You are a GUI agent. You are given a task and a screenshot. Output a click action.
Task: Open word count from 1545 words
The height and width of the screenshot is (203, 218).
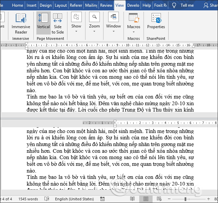click(28, 199)
